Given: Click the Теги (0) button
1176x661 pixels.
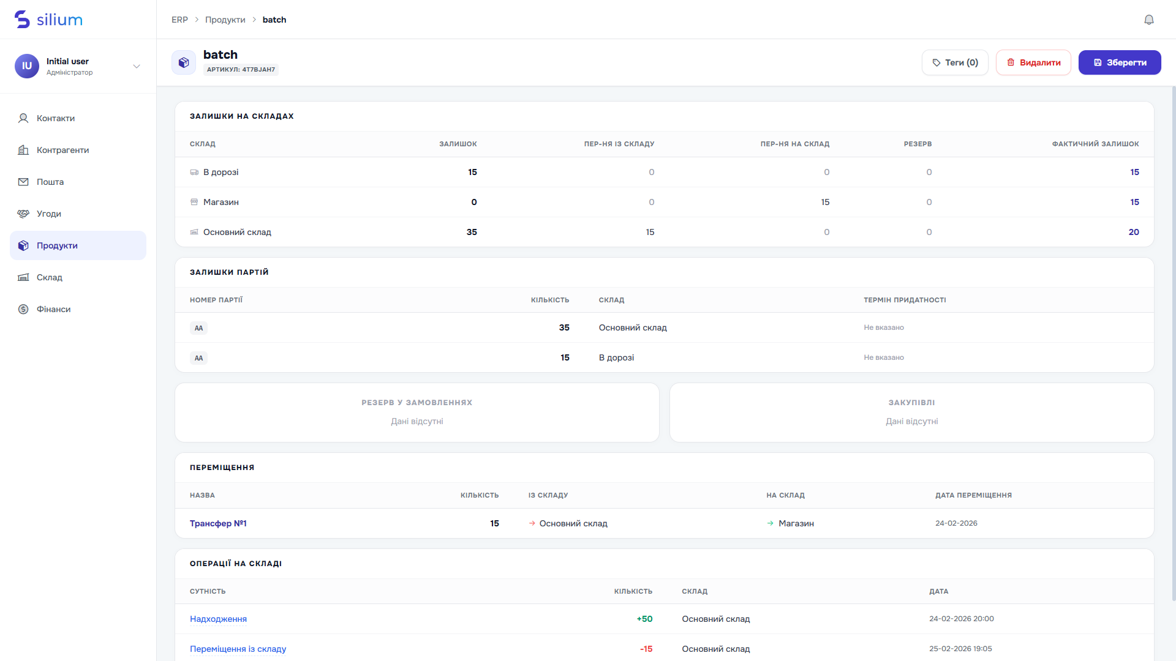Looking at the screenshot, I should (x=955, y=62).
